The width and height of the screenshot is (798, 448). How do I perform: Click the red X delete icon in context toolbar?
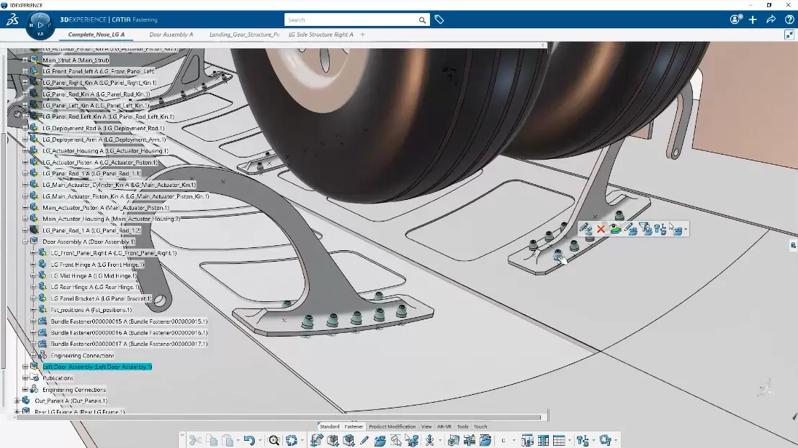click(601, 229)
